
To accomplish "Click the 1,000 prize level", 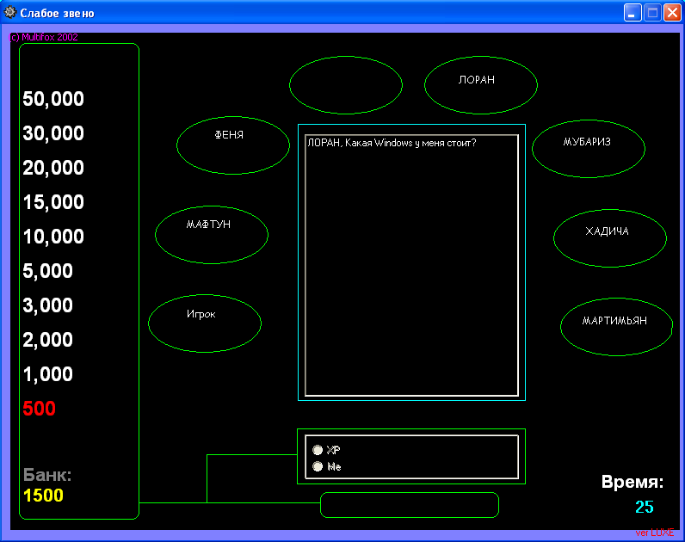I will pos(47,374).
